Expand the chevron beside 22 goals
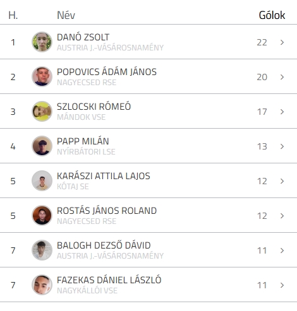Viewport: 297px width, 311px height. [282, 42]
